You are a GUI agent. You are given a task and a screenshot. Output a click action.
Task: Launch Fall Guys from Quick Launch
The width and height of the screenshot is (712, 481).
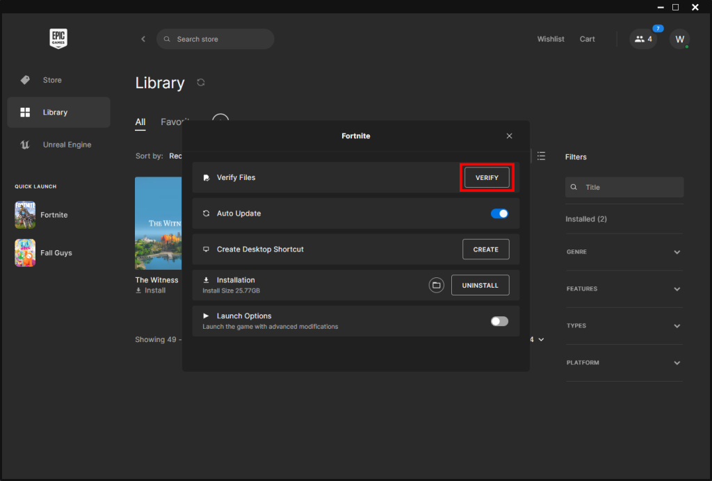tap(43, 253)
